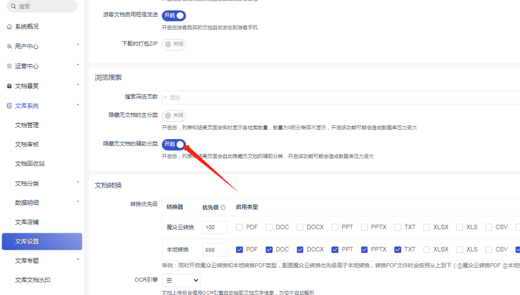The width and height of the screenshot is (520, 295).
Task: Click the 系统概况 home icon
Action: [x=9, y=27]
